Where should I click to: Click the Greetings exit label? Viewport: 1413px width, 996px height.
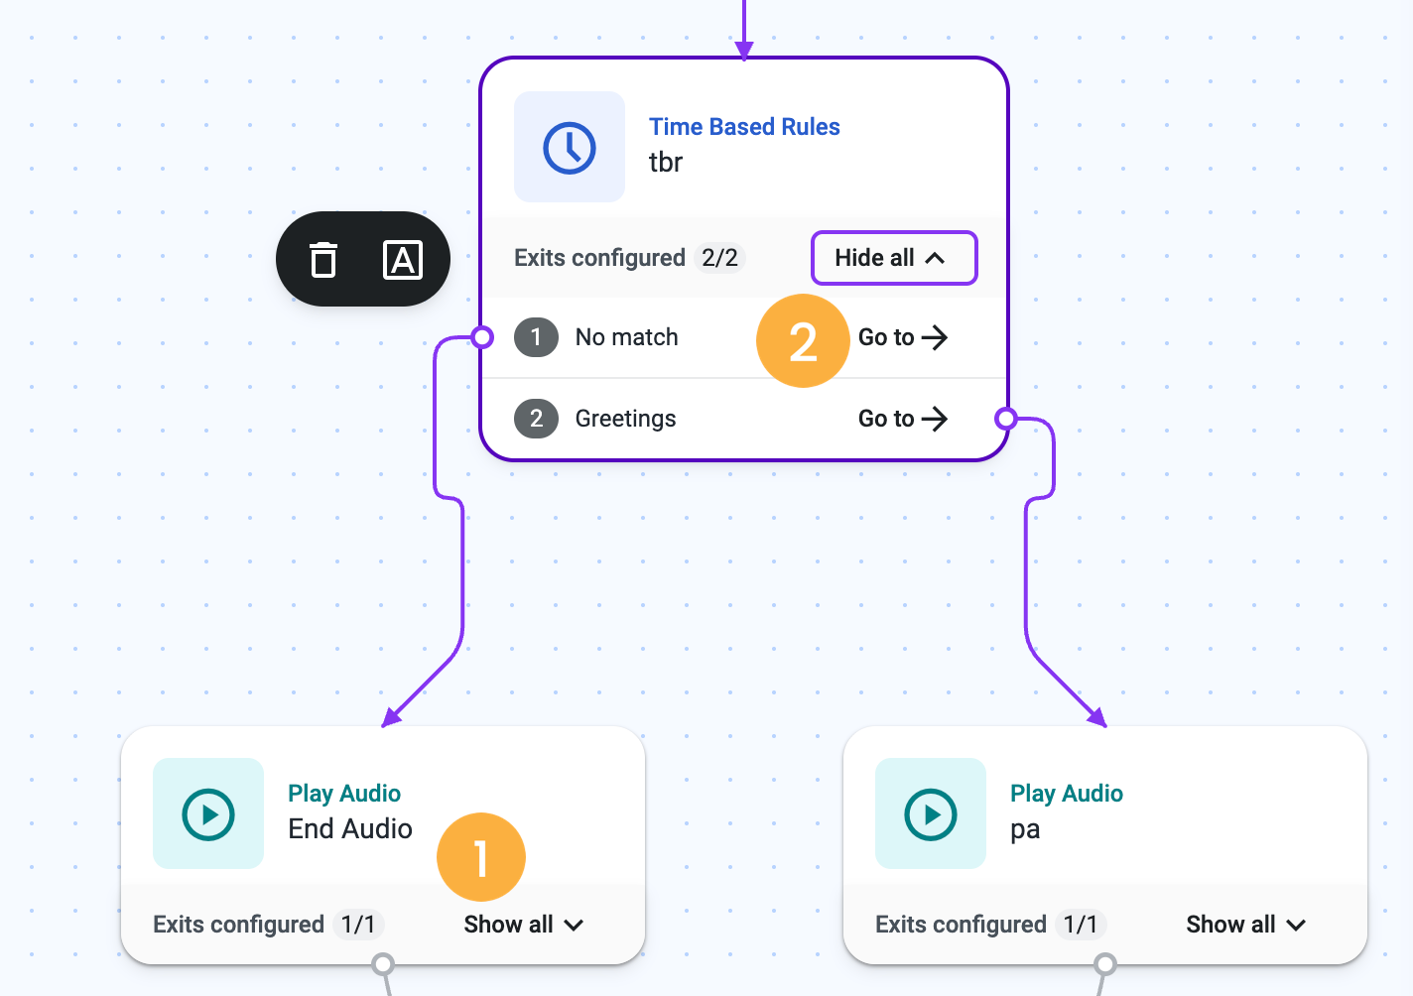pyautogui.click(x=626, y=419)
